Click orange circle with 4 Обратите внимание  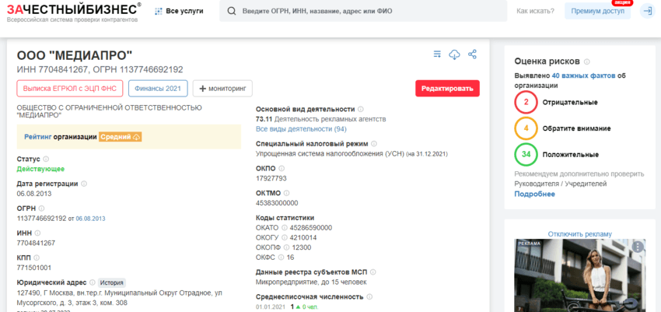pos(526,128)
